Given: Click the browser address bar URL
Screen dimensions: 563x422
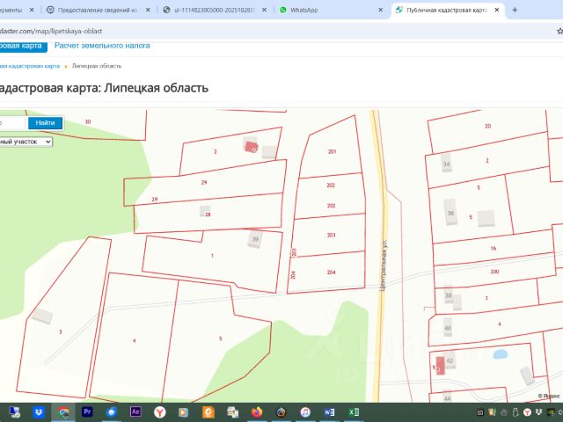Looking at the screenshot, I should pos(51,32).
